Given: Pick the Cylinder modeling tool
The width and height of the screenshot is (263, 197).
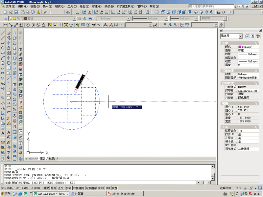Looking at the screenshot, I should tap(15, 58).
